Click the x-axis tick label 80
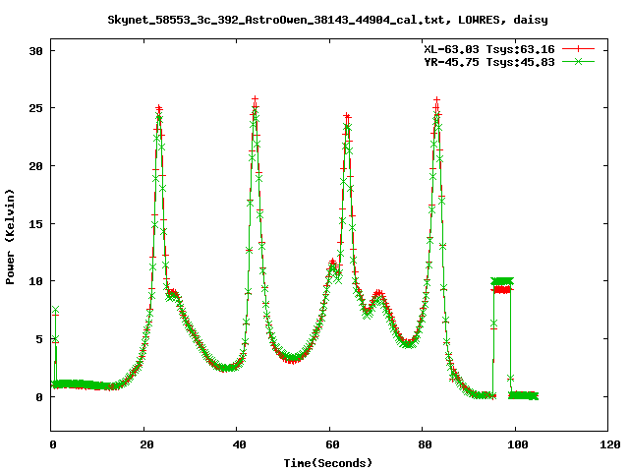The height and width of the screenshot is (472, 629). 425,444
